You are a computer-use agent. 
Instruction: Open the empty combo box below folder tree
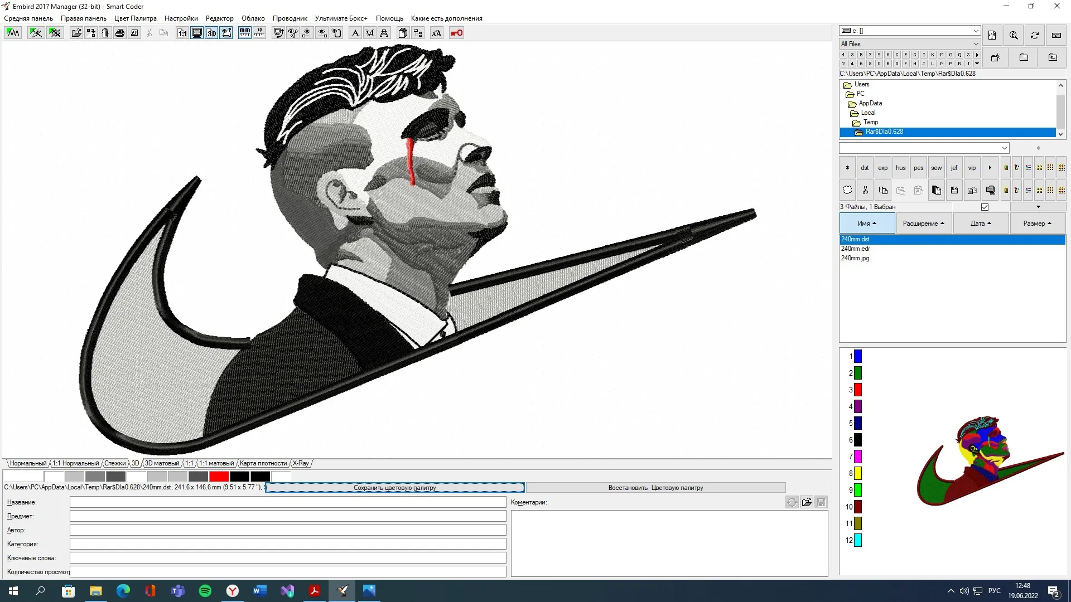click(924, 148)
